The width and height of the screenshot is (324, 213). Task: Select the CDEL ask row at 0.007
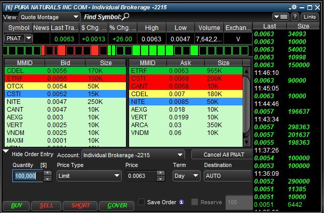tap(186, 94)
